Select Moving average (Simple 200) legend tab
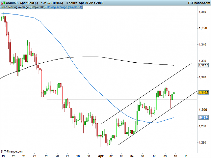 point(27,7)
